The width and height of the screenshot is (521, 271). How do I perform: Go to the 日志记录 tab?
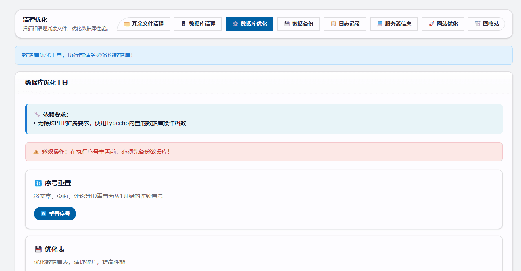[x=345, y=24]
